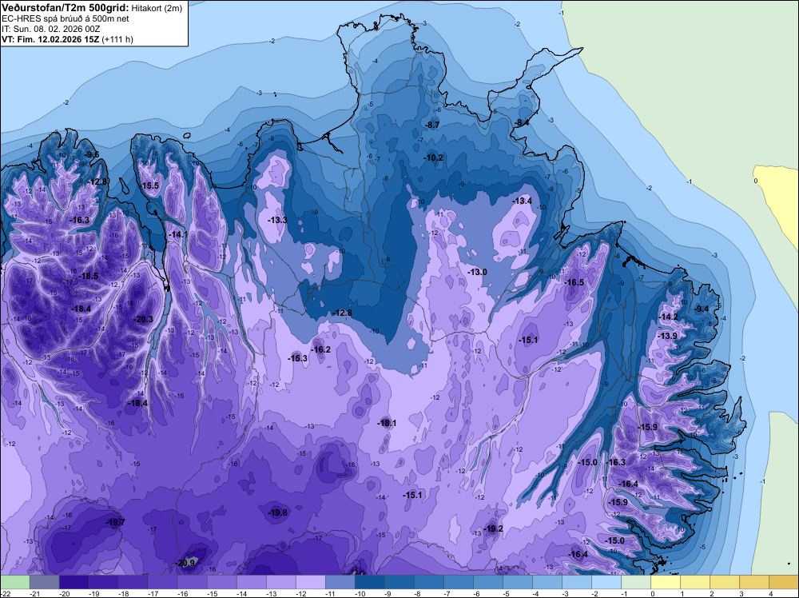
Task: Select the -20 legend color swatch
Action: 74,582
